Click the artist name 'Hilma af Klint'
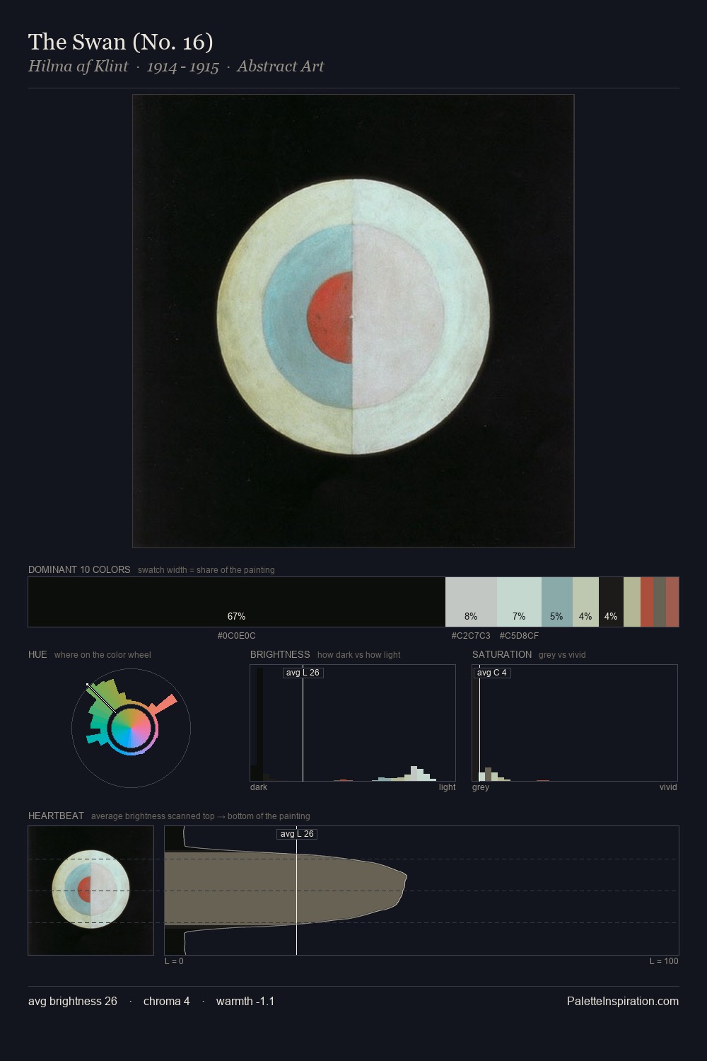This screenshot has height=1061, width=707. tap(78, 66)
